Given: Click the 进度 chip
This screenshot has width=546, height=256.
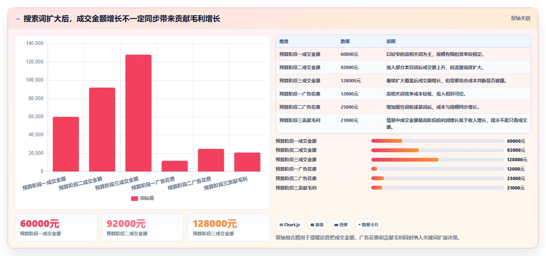Looking at the screenshot, I should click(341, 225).
